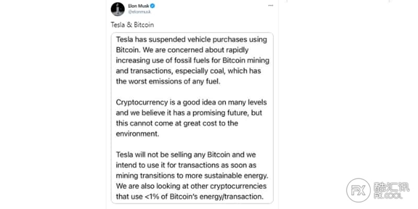Image resolution: width=418 pixels, height=209 pixels.
Task: Click the 酷汇讯 watermark characters
Action: pyautogui.click(x=391, y=187)
